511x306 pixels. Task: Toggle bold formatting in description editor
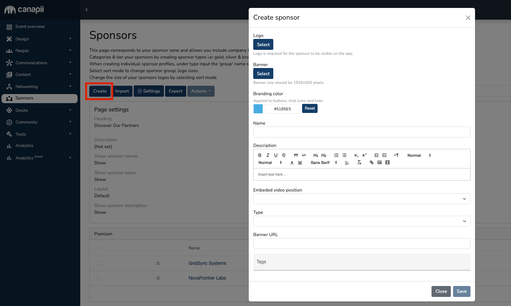tap(260, 155)
